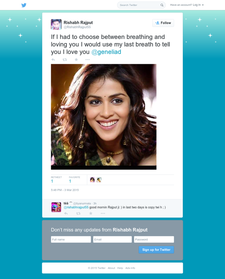This screenshot has height=279, width=225.
Task: Click the Twitter bird logo
Action: click(x=24, y=5)
